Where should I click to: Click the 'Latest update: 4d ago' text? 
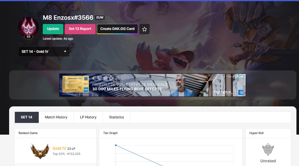(x=58, y=39)
